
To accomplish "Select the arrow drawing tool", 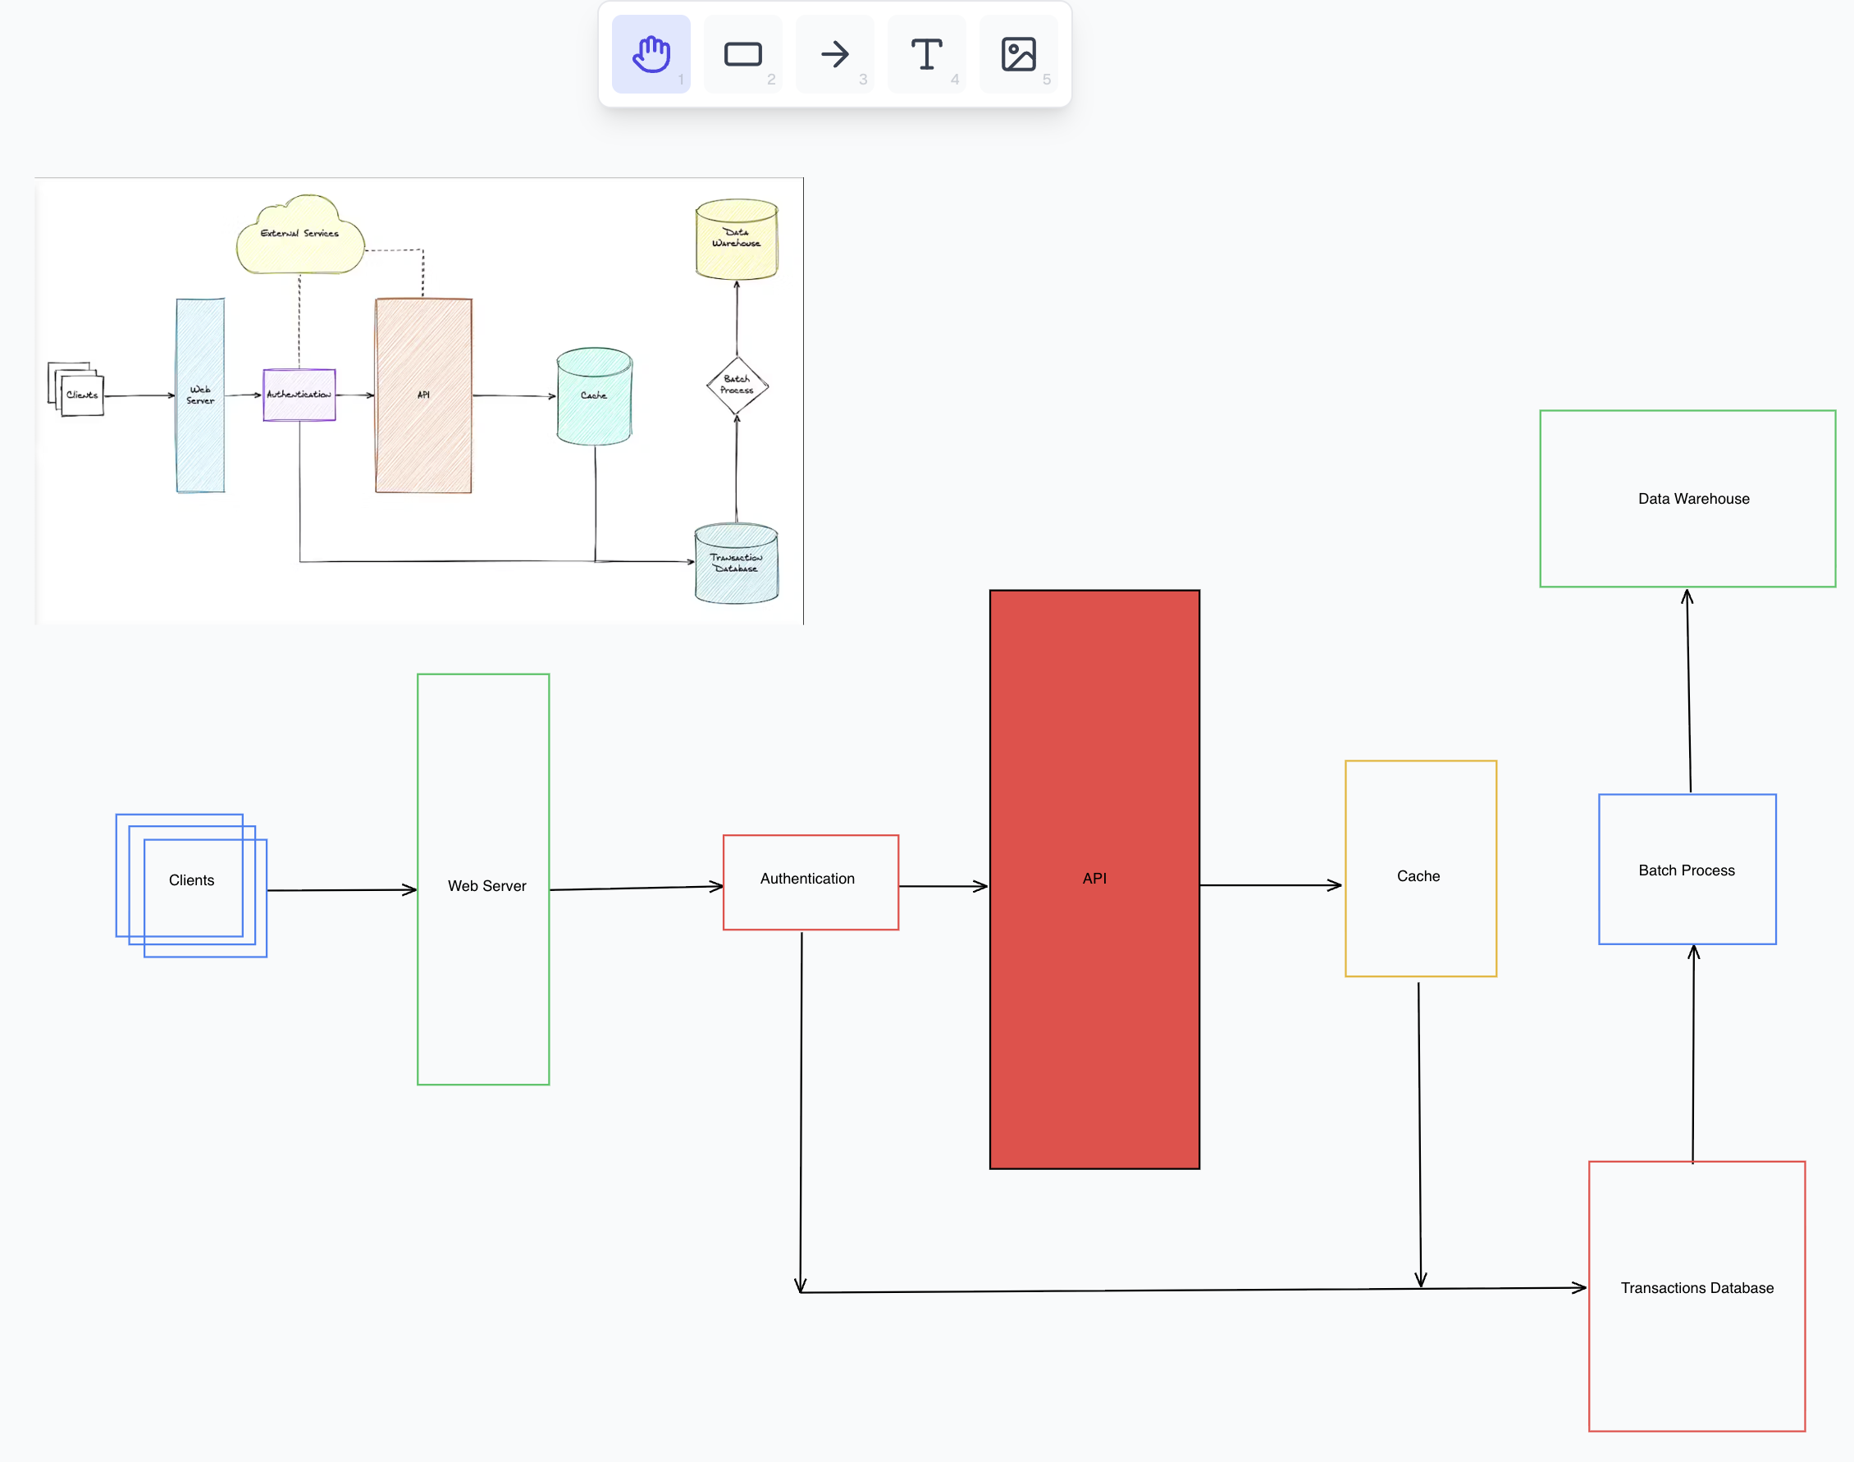I will click(x=834, y=54).
